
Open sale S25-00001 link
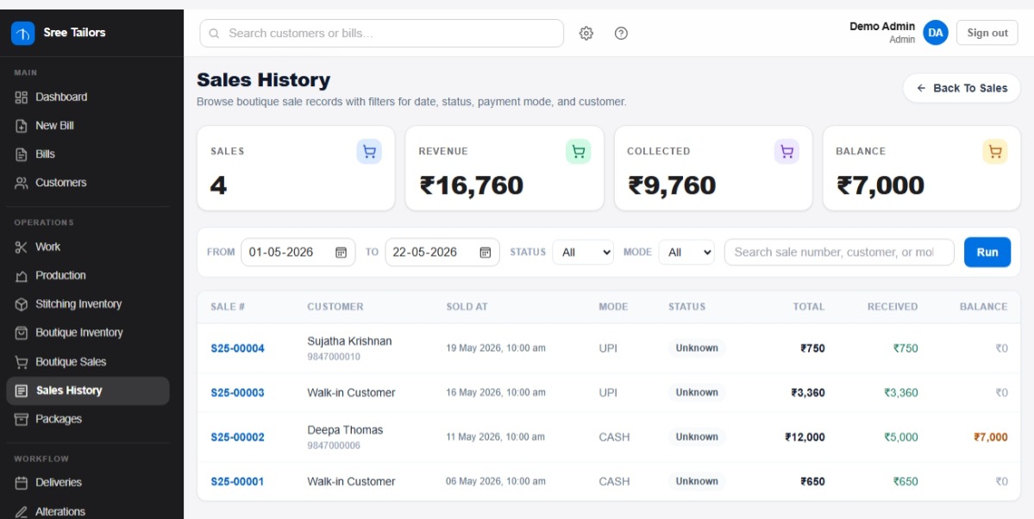[x=237, y=481]
